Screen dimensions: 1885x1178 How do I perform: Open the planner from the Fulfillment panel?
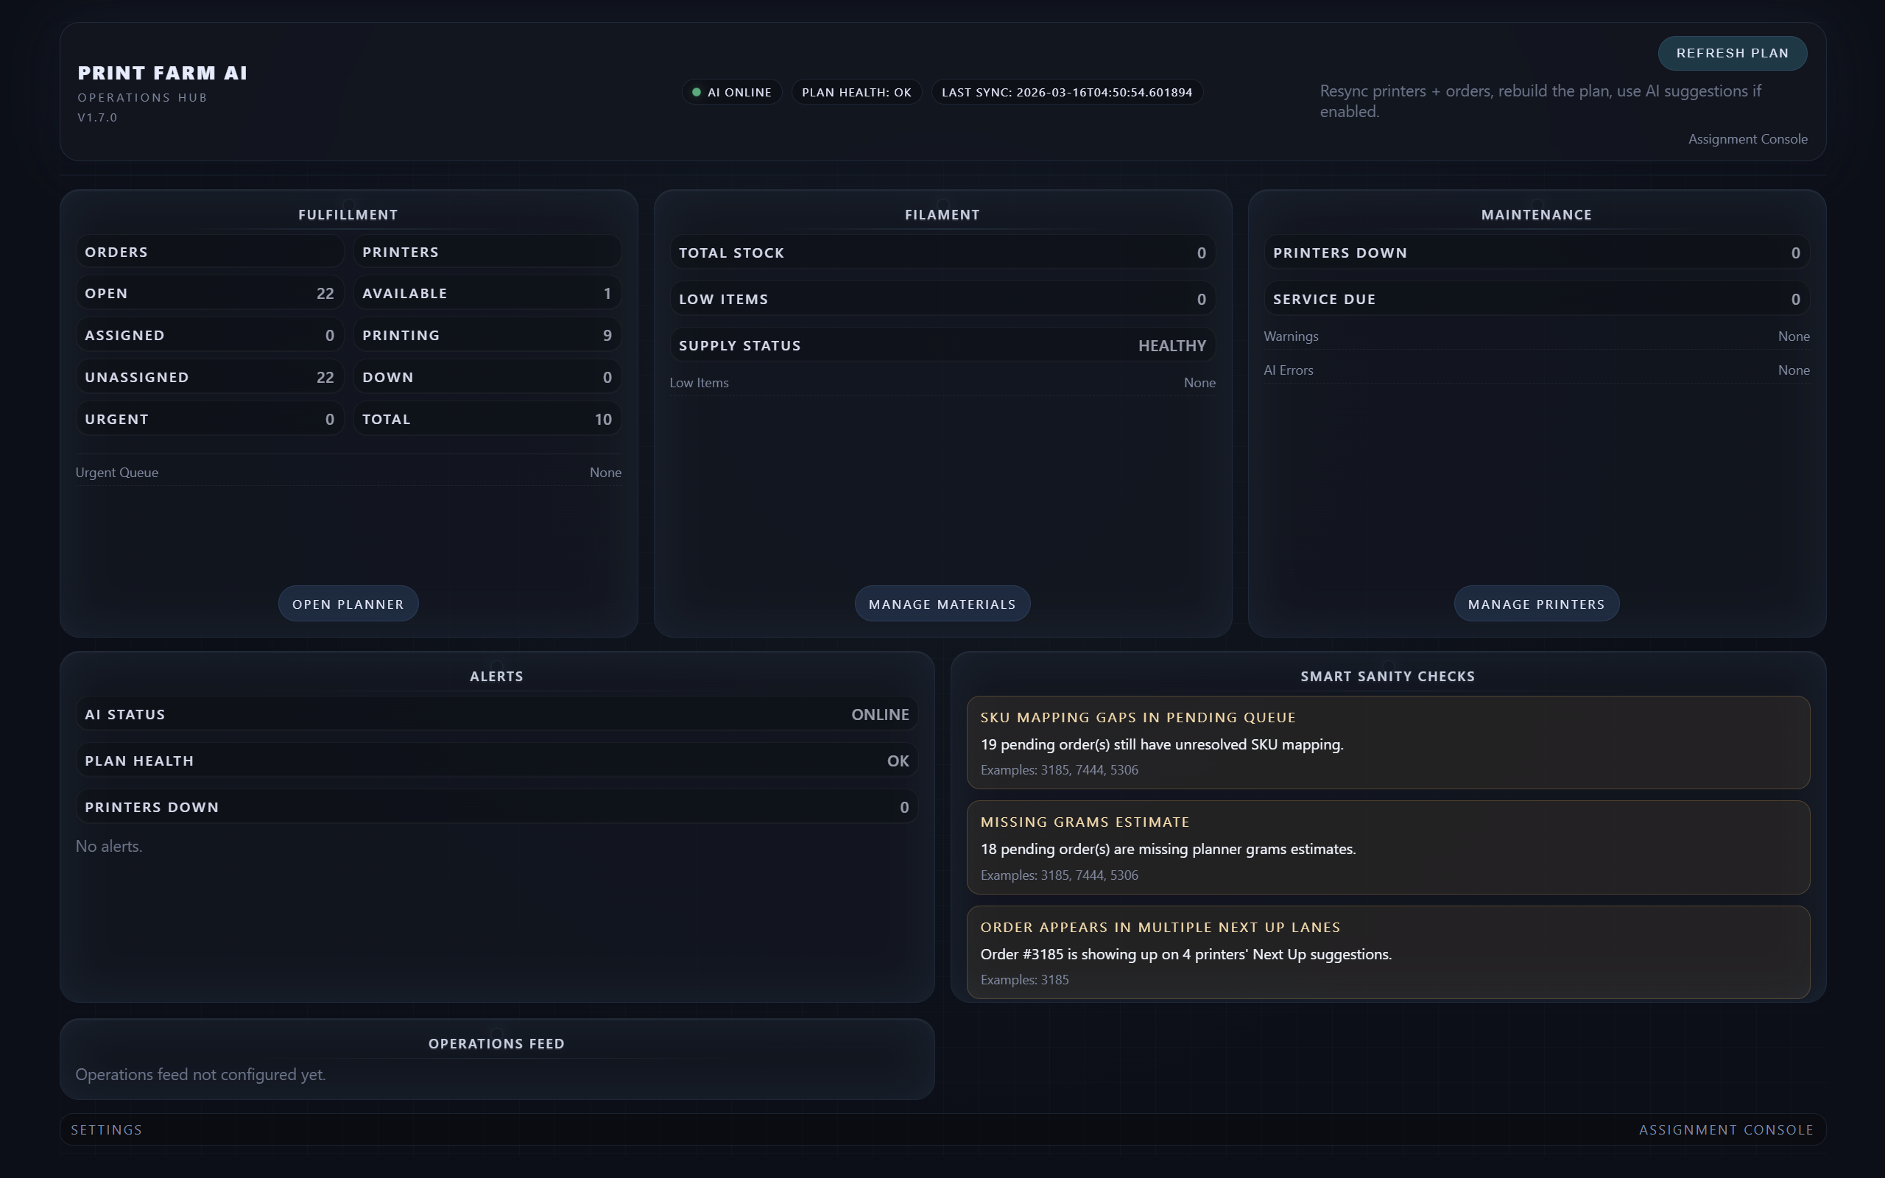[x=348, y=602]
